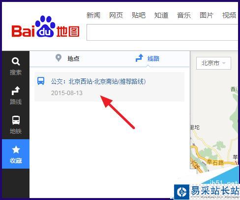
Task: Open the 新闻 (News) link
Action: tap(93, 15)
